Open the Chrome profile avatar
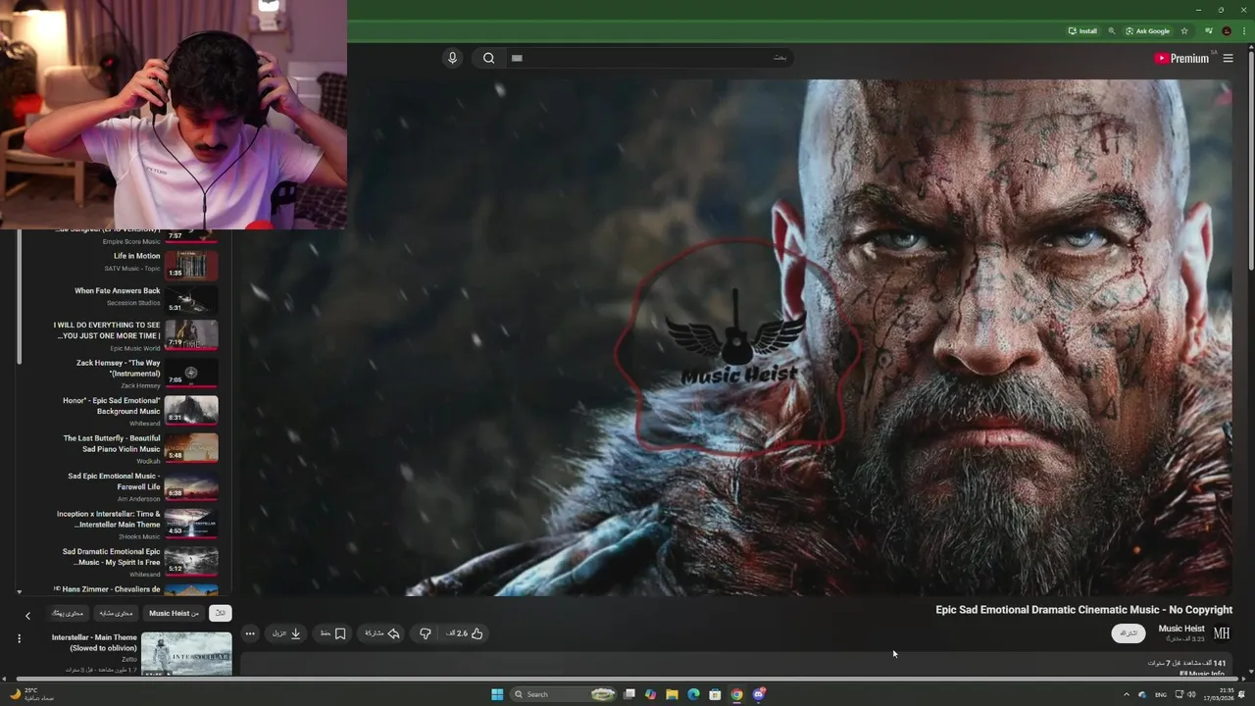Image resolution: width=1255 pixels, height=706 pixels. click(1226, 31)
